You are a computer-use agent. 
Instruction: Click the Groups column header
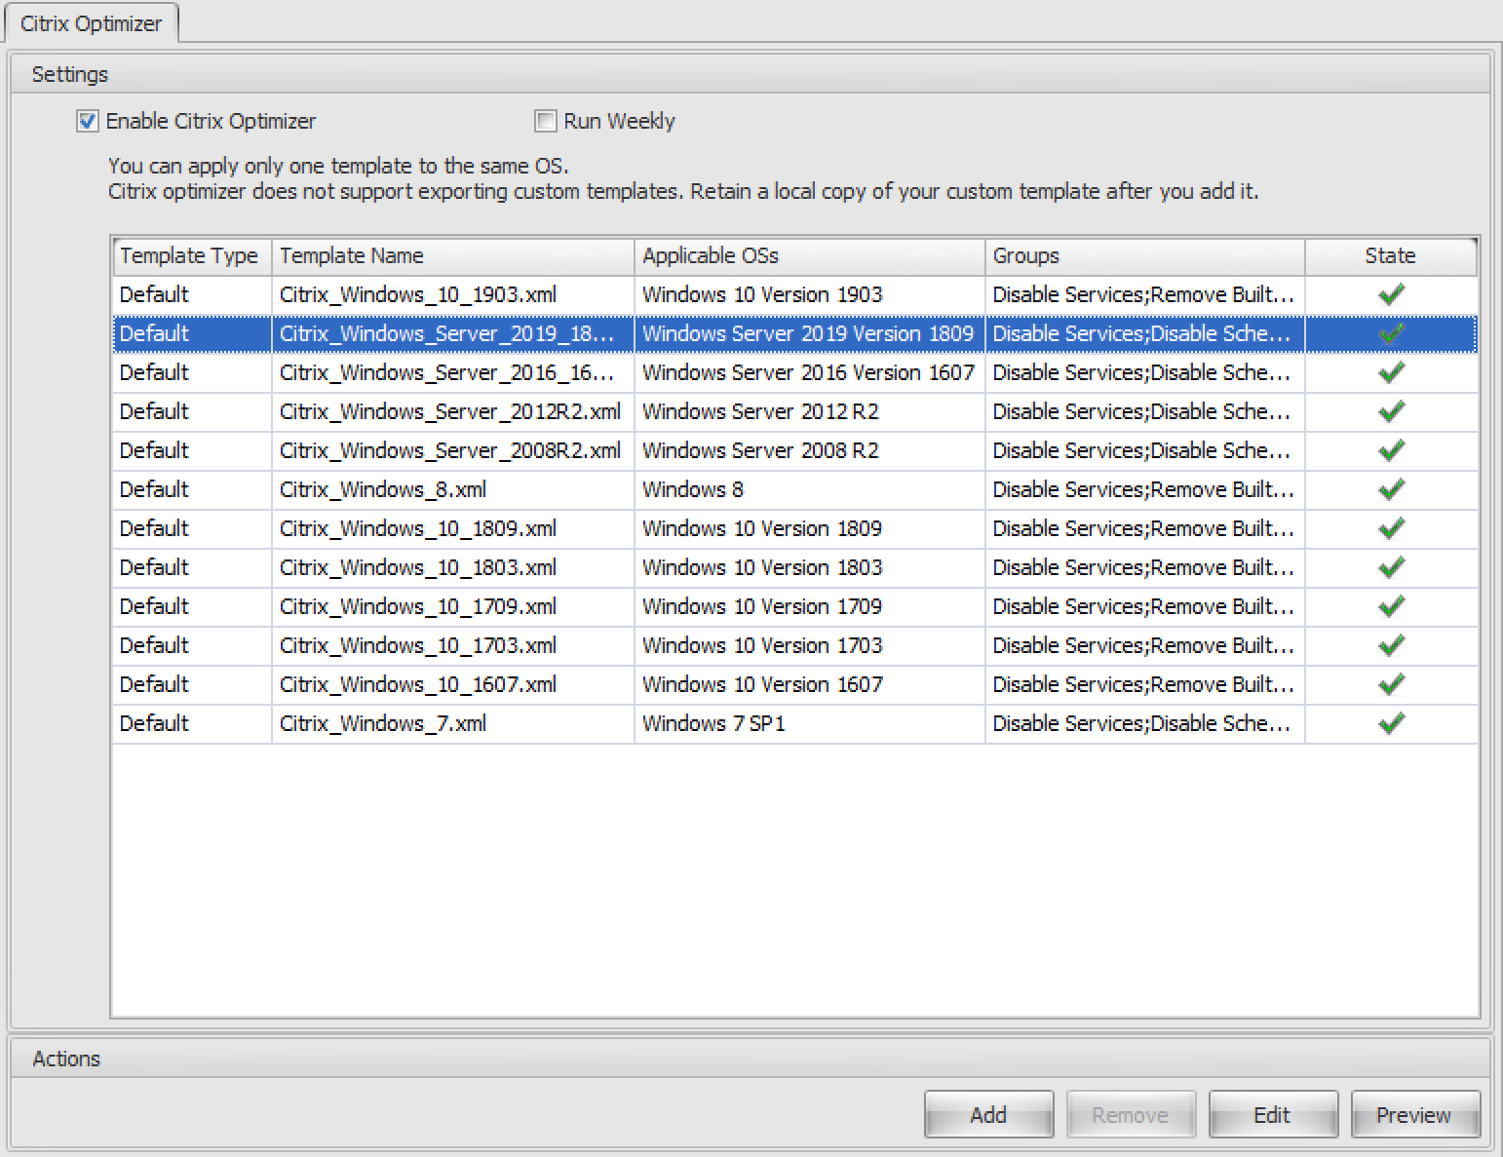(1024, 256)
